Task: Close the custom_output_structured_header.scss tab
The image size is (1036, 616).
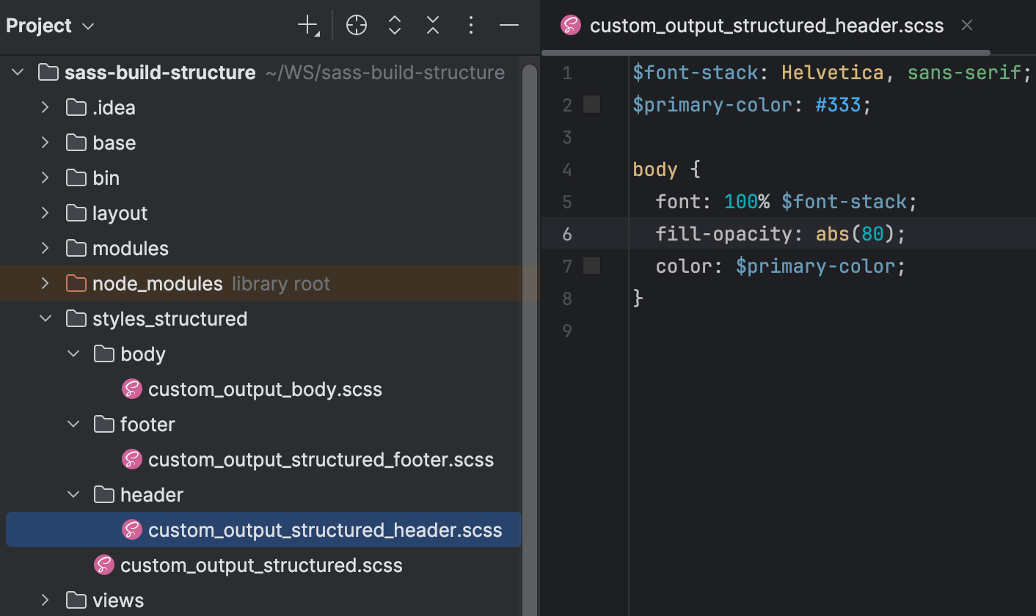Action: pos(966,25)
